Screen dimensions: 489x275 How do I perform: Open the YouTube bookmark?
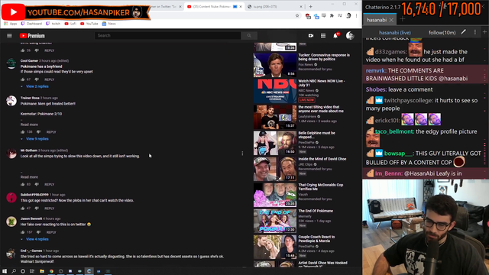click(x=89, y=24)
